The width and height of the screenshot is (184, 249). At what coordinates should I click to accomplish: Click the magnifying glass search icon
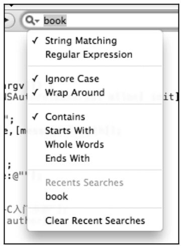30,21
